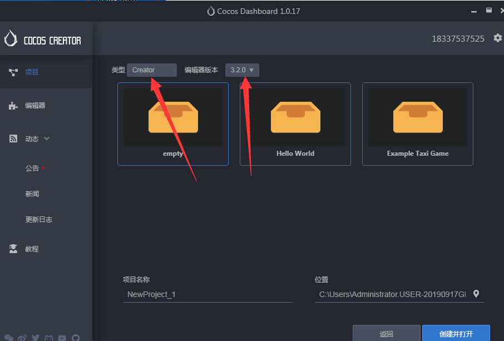Maximize the Cocos Dashboard window
The width and height of the screenshot is (504, 341).
489,11
